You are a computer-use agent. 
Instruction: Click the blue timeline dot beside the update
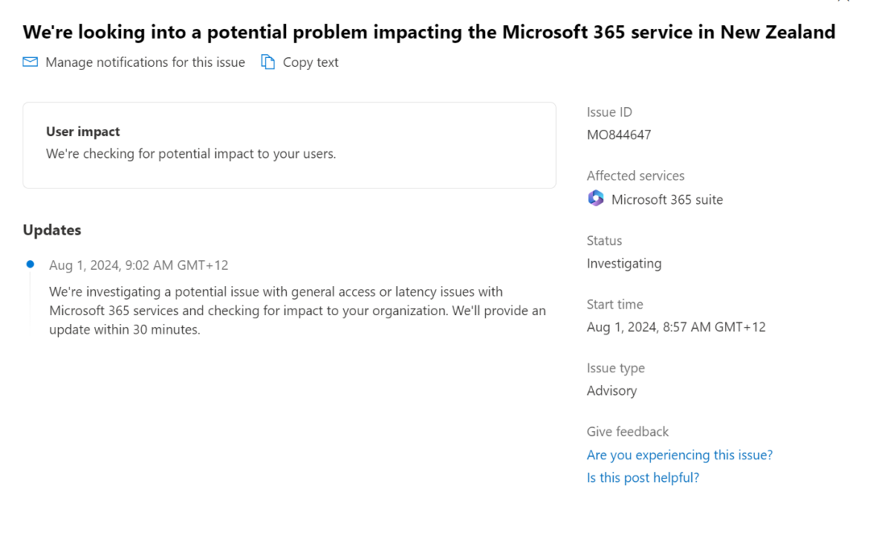(30, 264)
